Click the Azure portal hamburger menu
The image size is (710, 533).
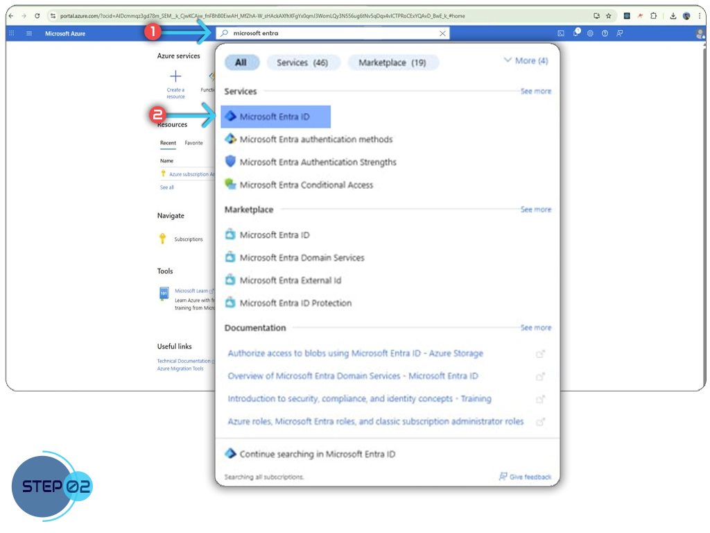click(x=29, y=33)
